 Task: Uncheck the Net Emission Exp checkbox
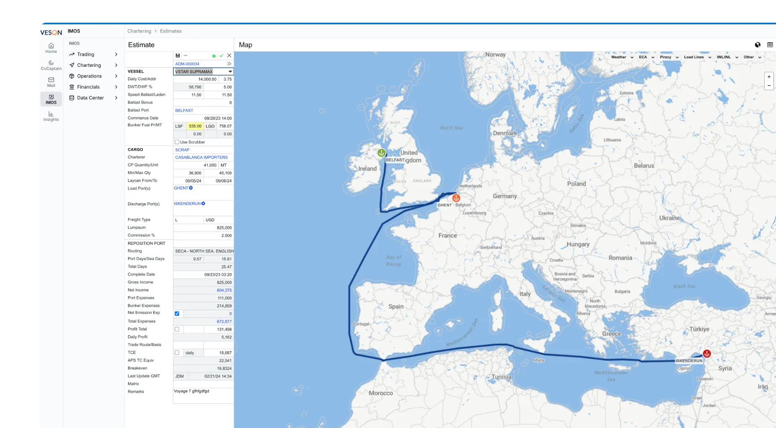(x=177, y=313)
